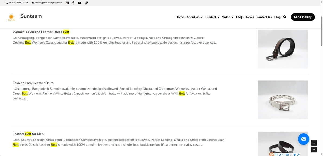Click the Sunteam site title

click(x=31, y=16)
